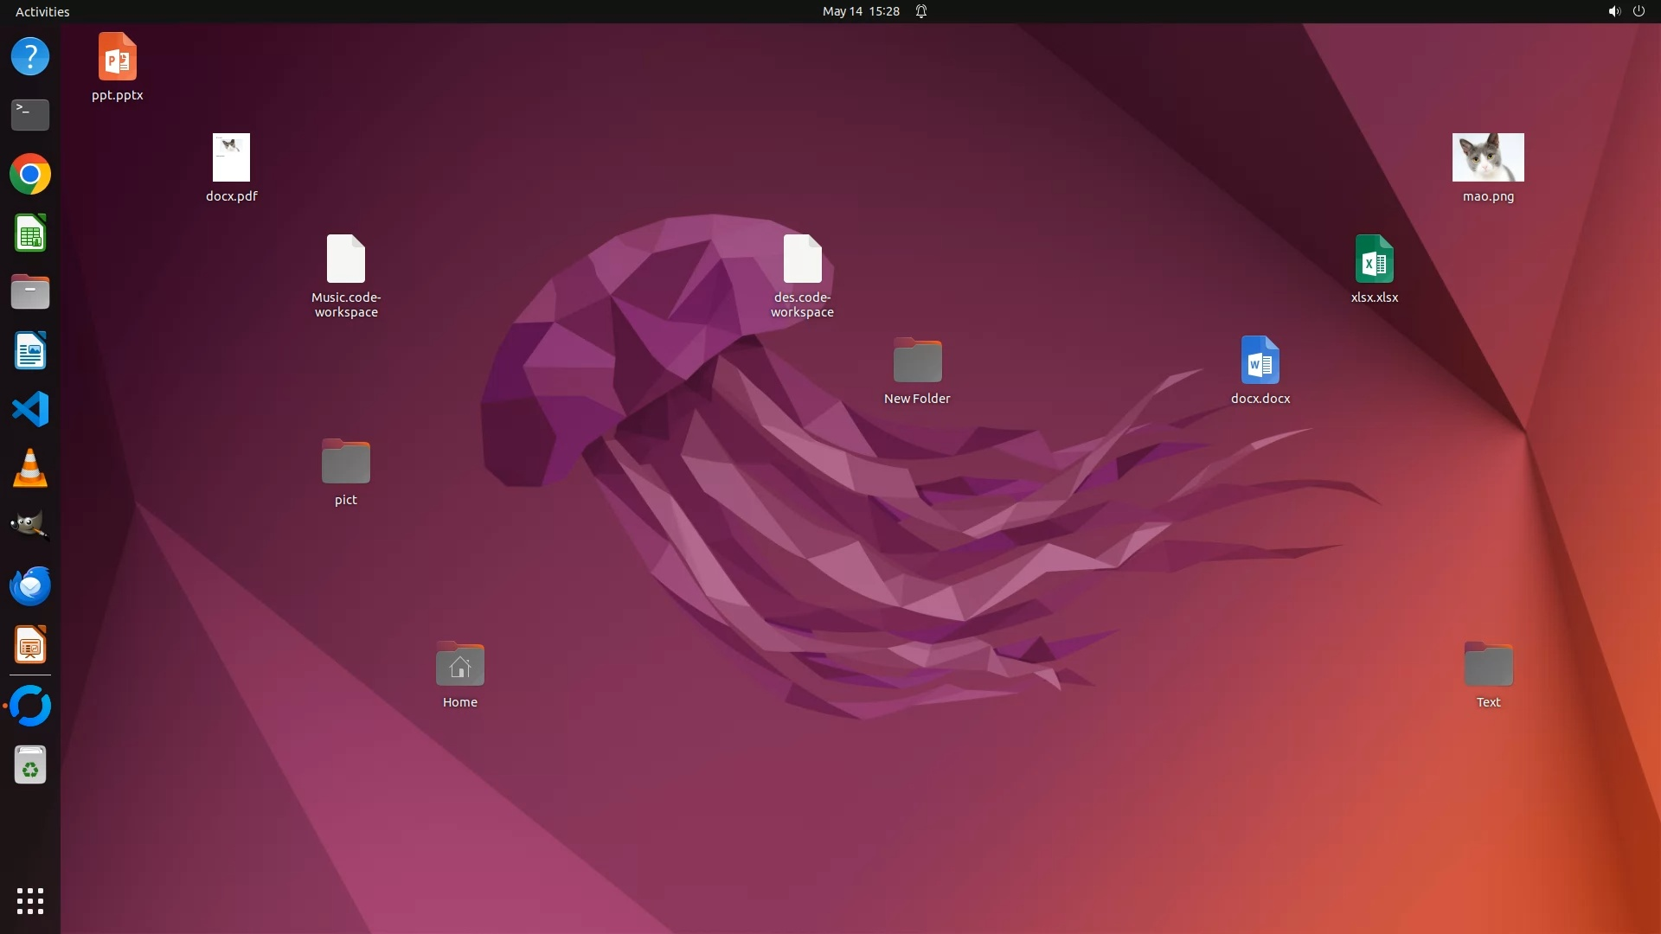
Task: Click the Help icon in dock
Action: click(30, 56)
